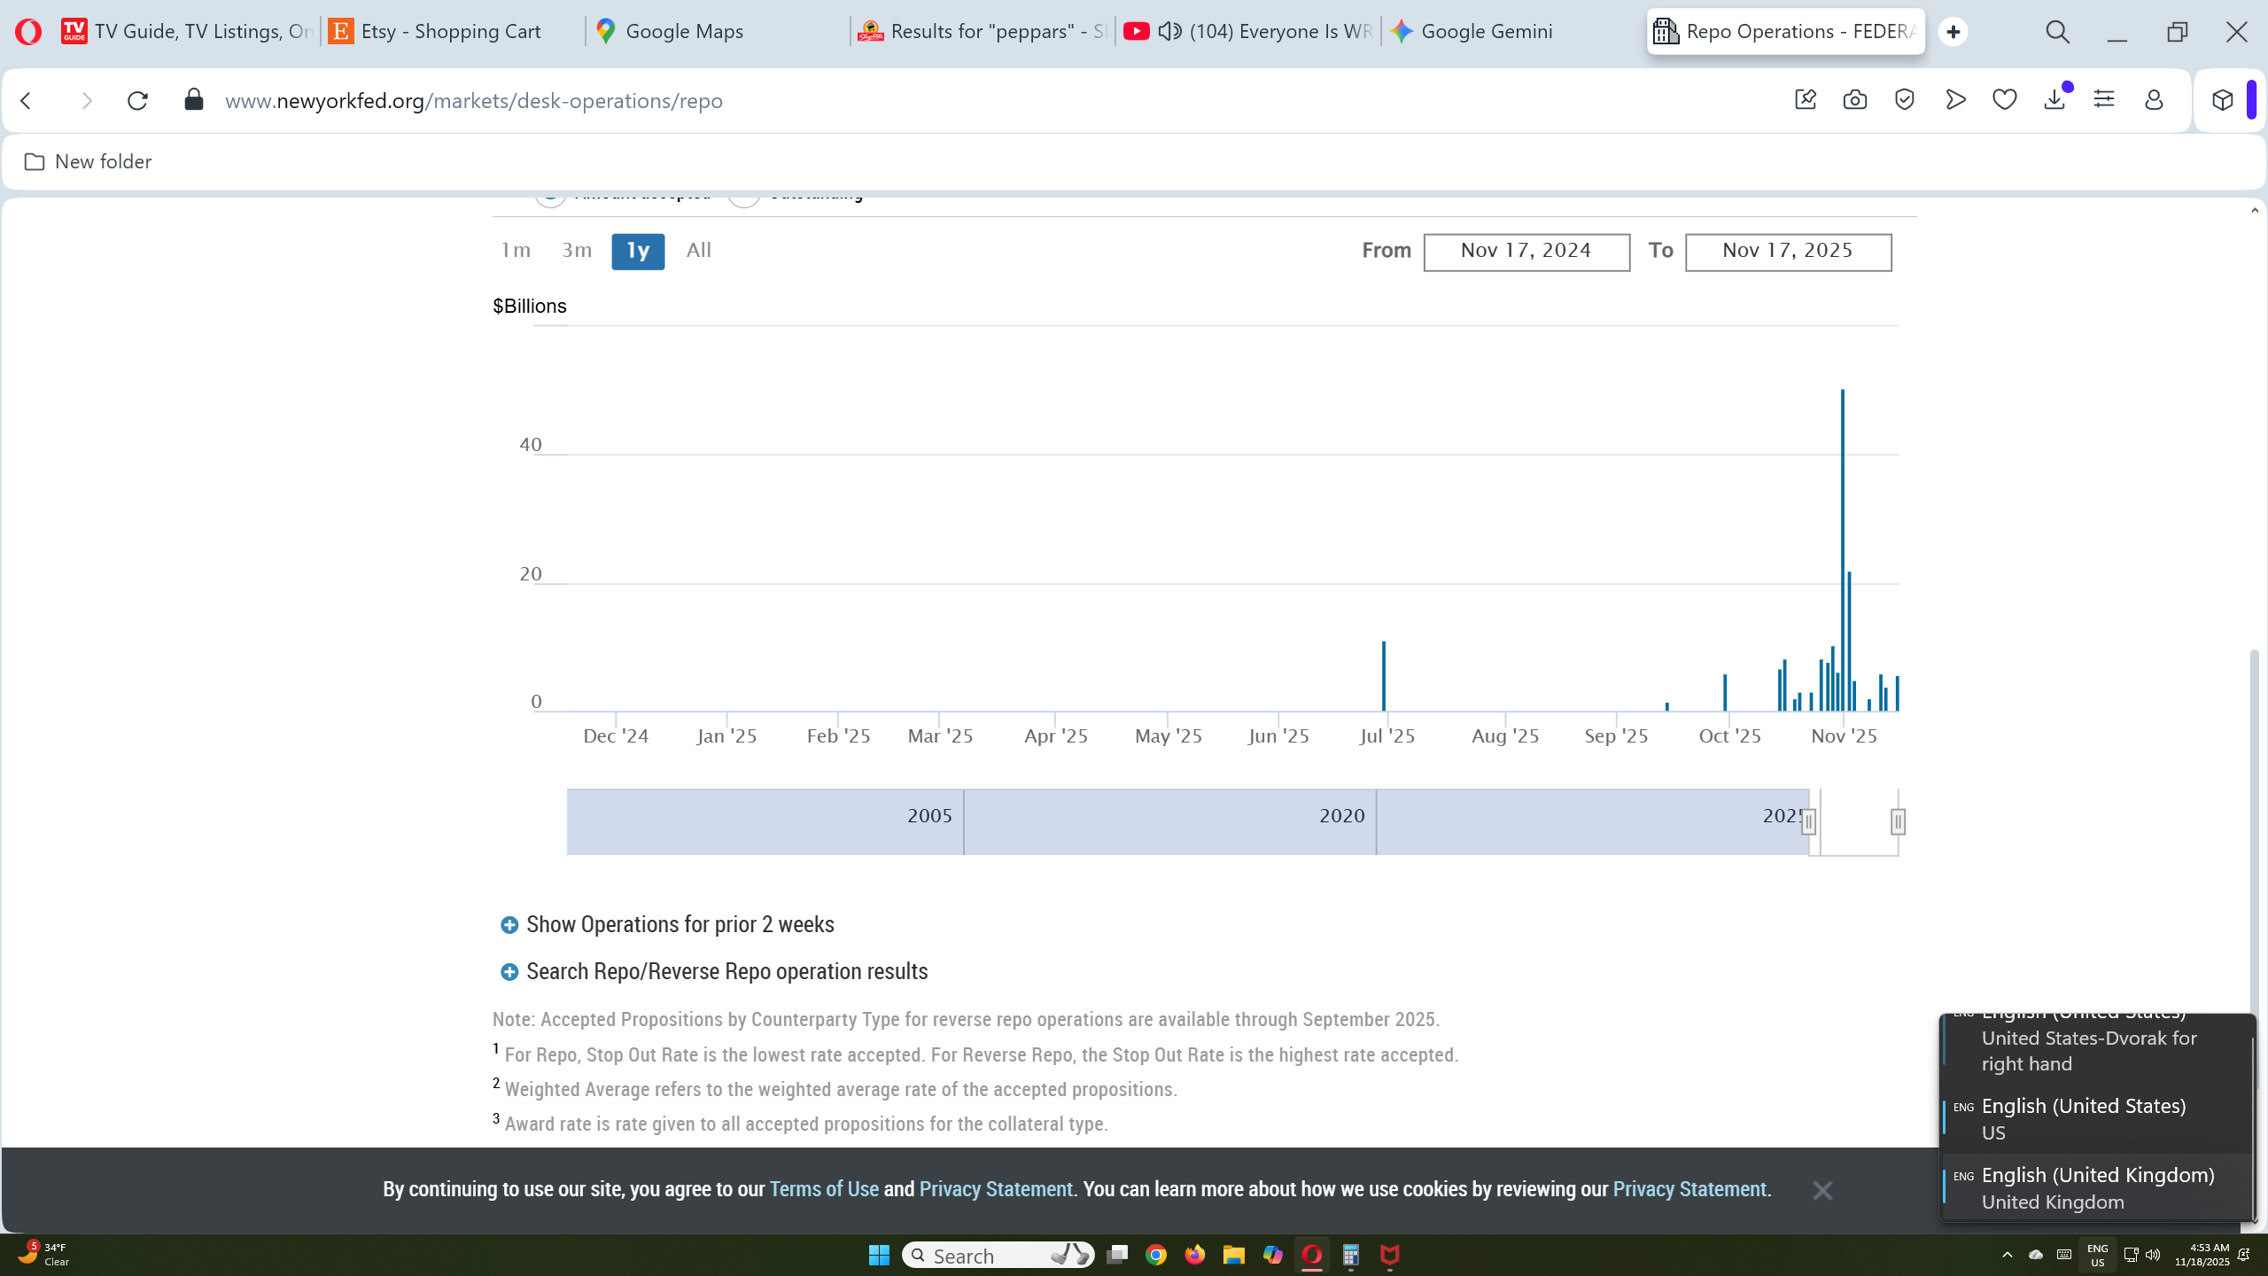Click the From date field

(1526, 252)
